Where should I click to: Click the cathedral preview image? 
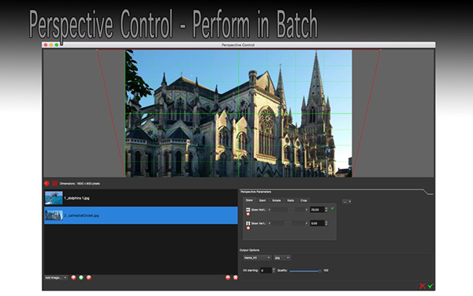[238, 113]
